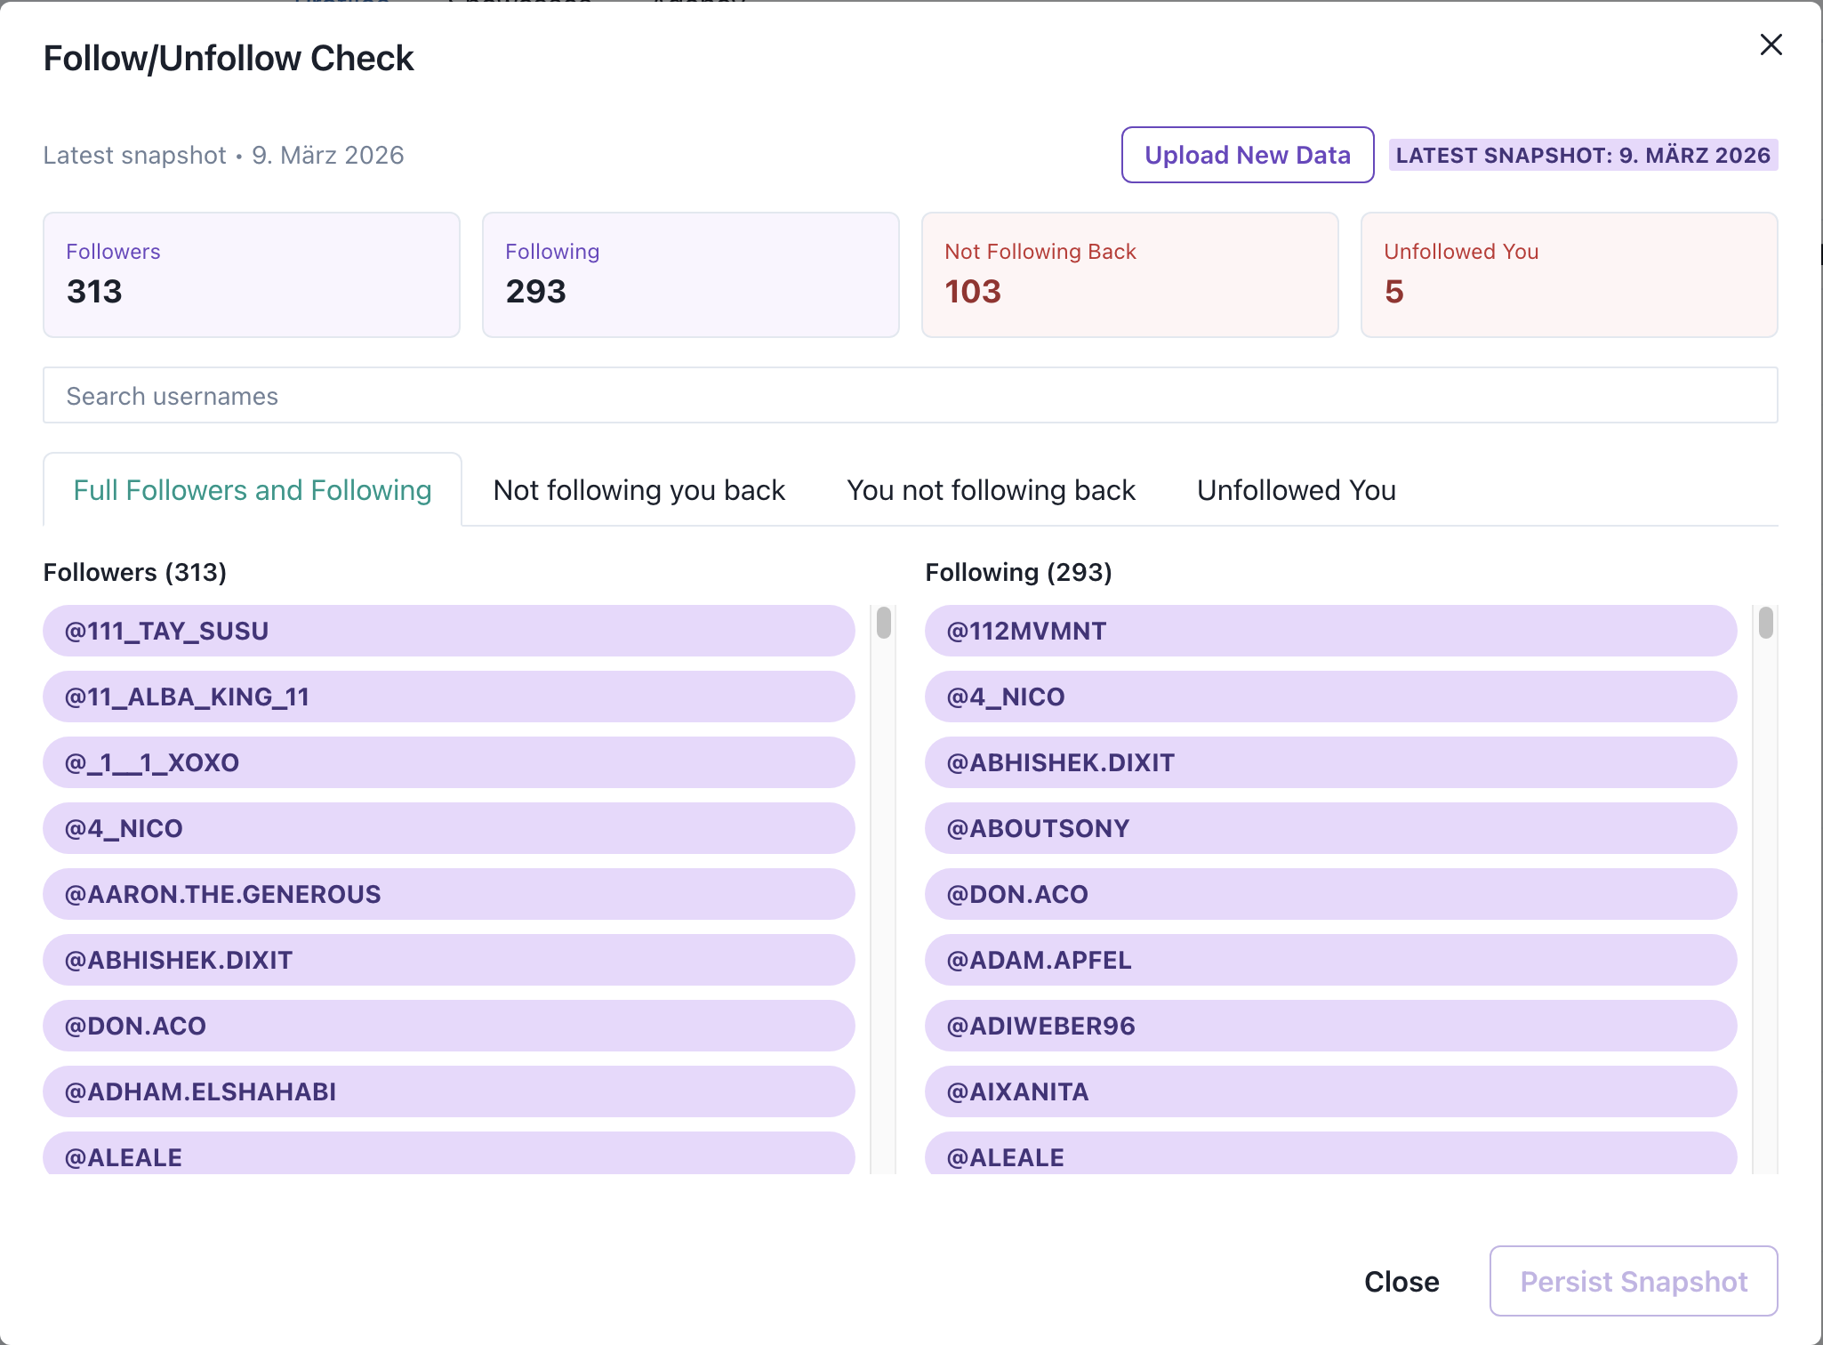The height and width of the screenshot is (1345, 1823).
Task: Select @ADHAM.ELSHAHABI in Followers
Action: click(x=449, y=1091)
